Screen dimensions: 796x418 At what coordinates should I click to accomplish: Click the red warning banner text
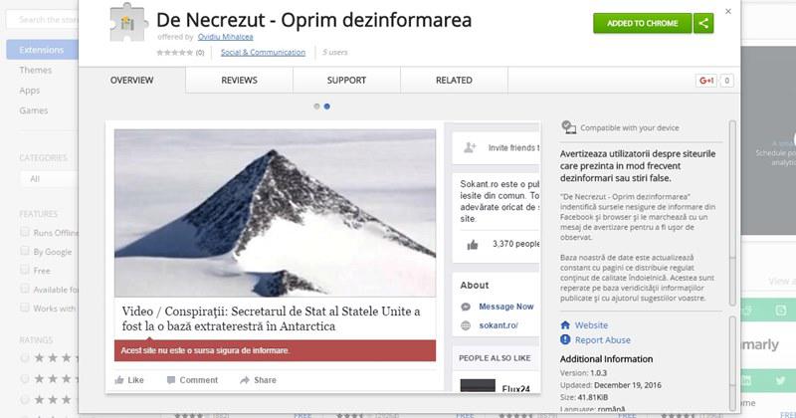click(205, 350)
